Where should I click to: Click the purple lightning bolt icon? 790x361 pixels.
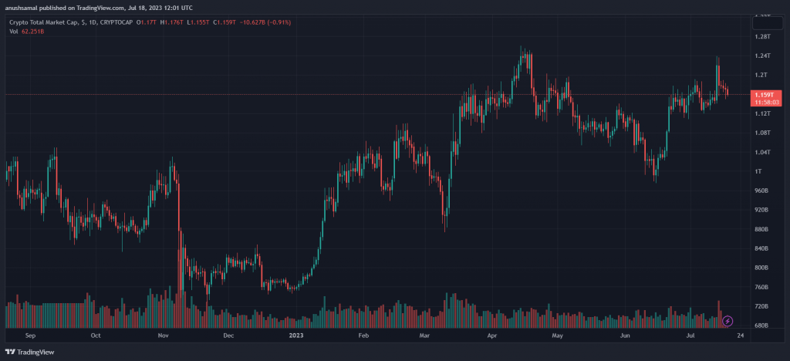(727, 320)
